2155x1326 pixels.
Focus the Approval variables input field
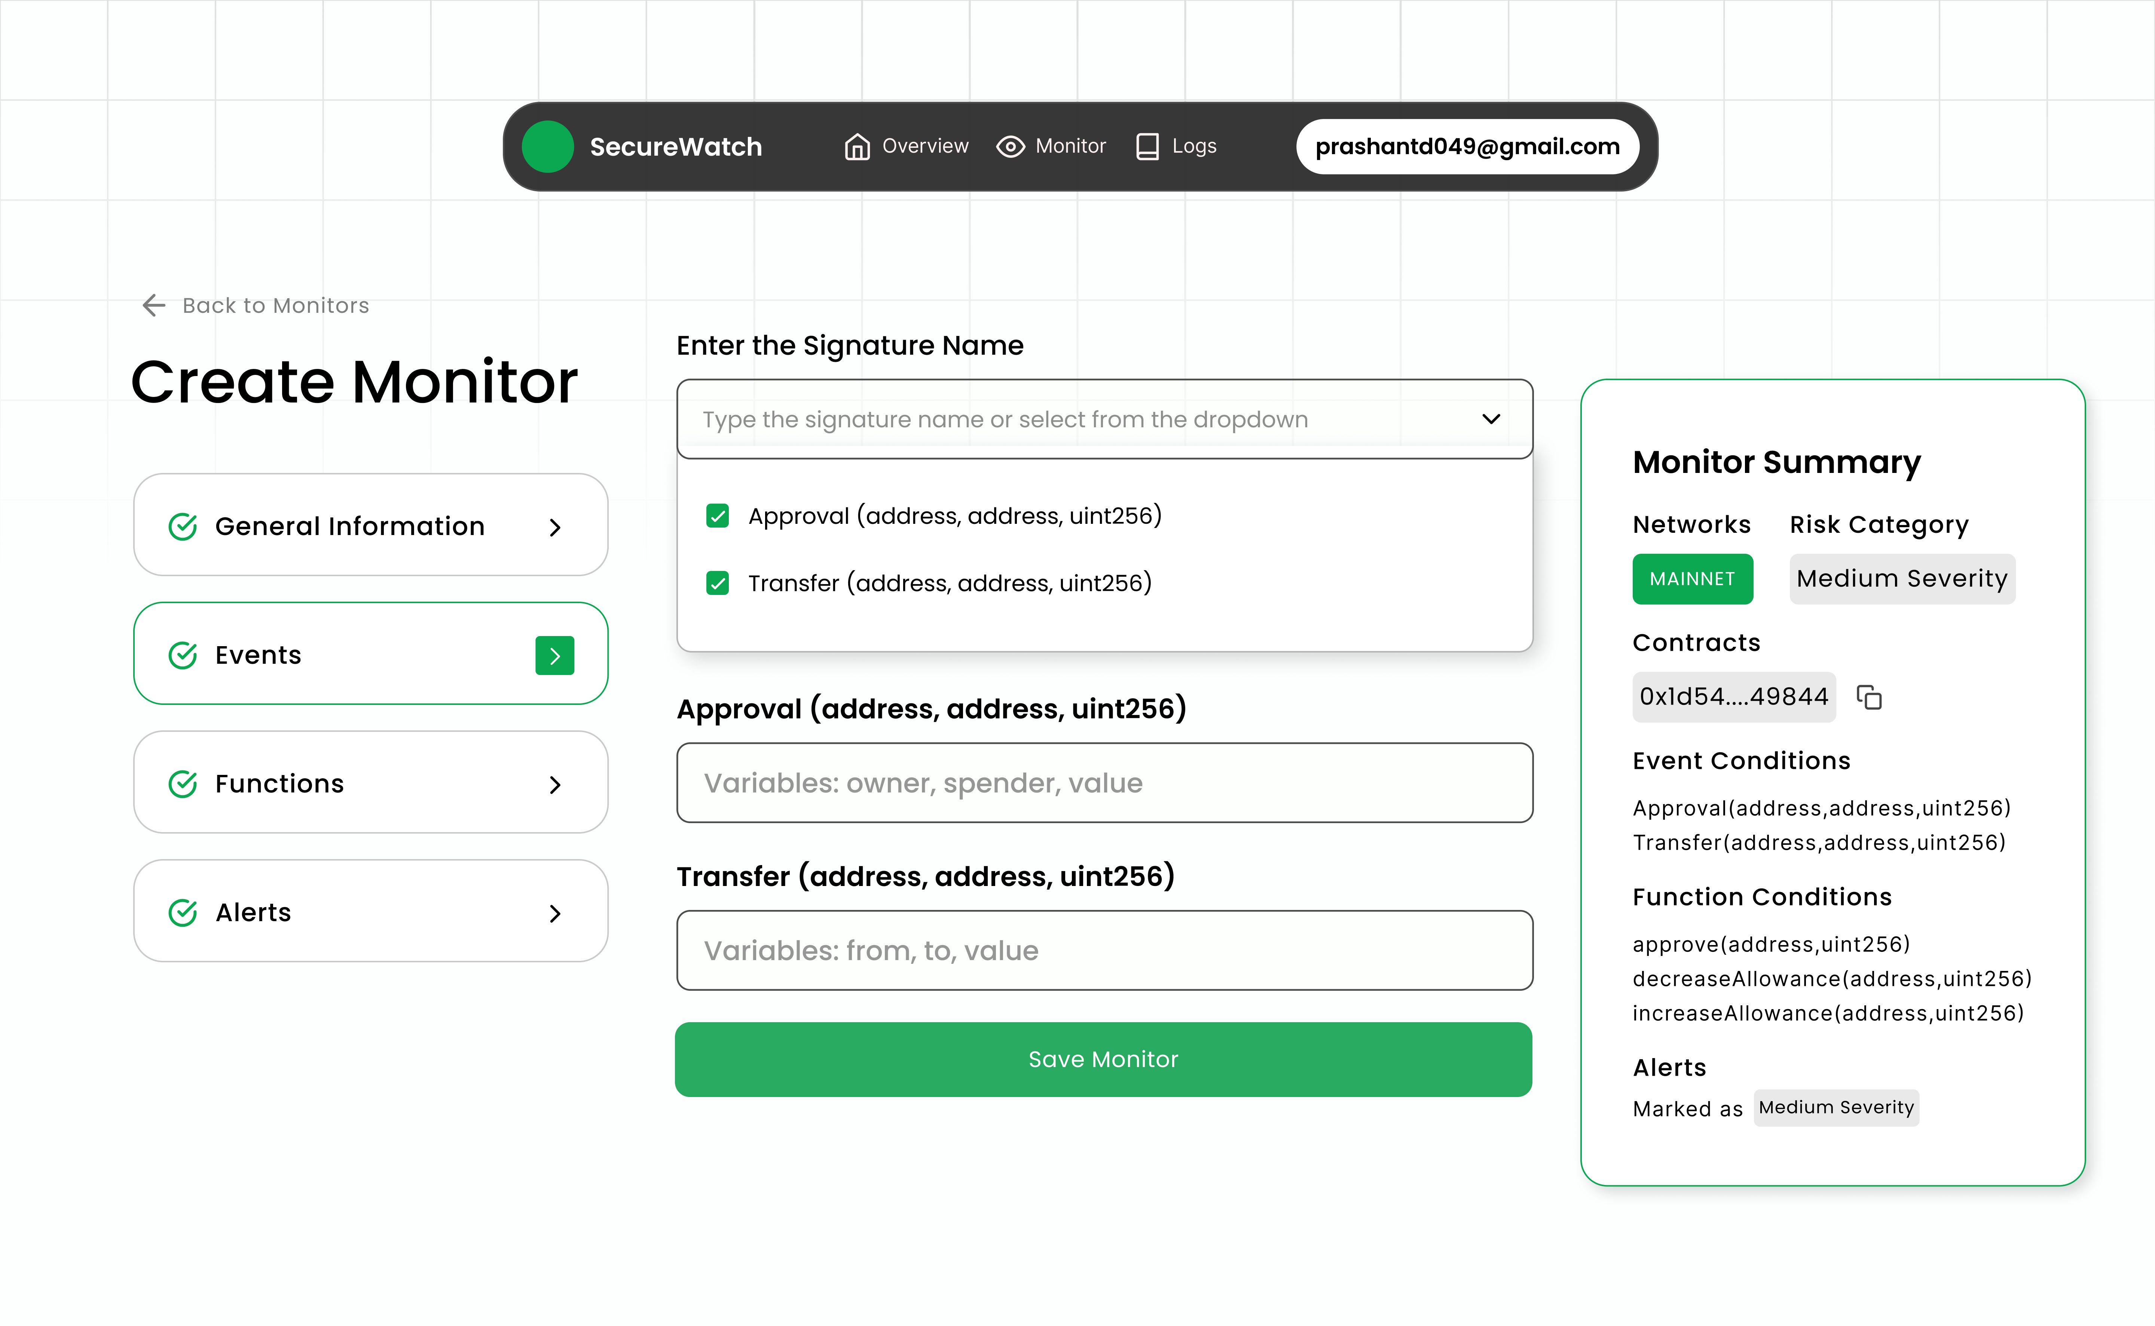click(x=1105, y=782)
